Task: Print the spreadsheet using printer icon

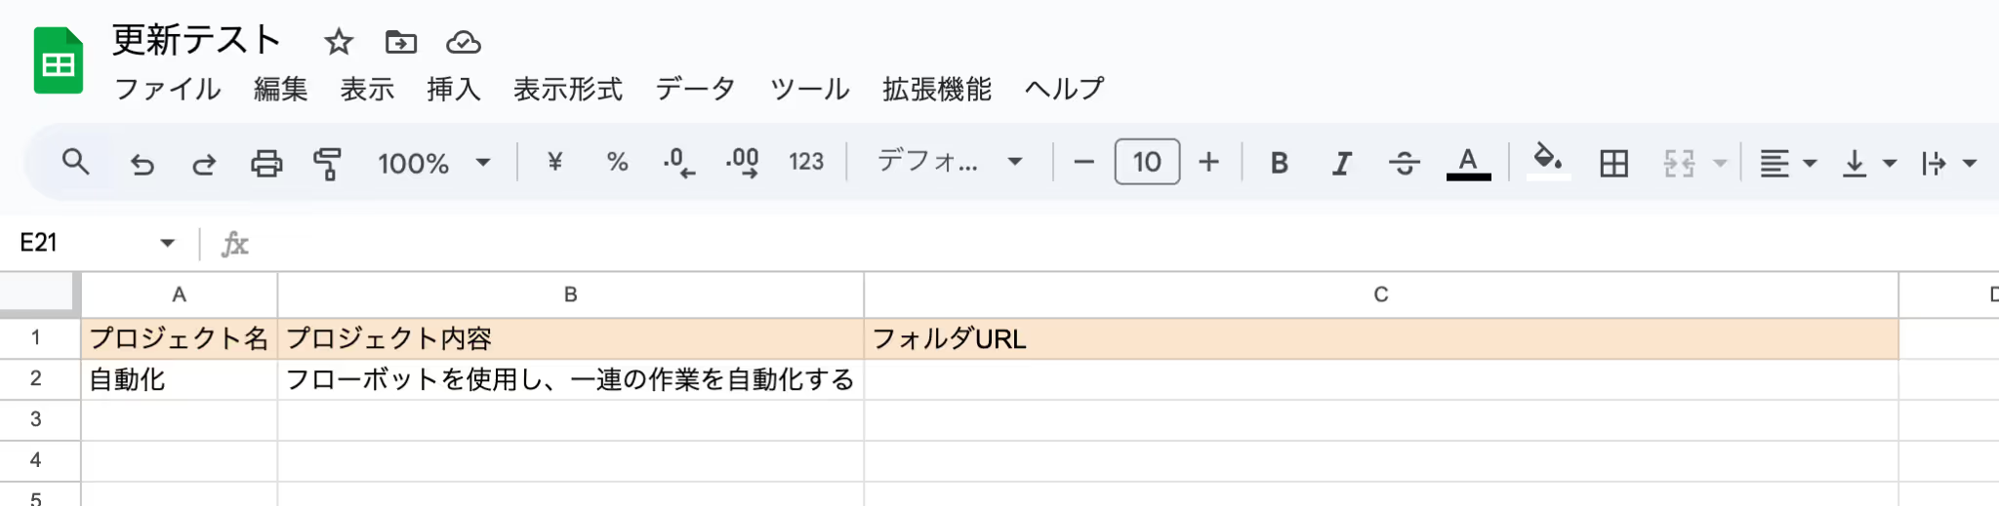Action: point(266,163)
